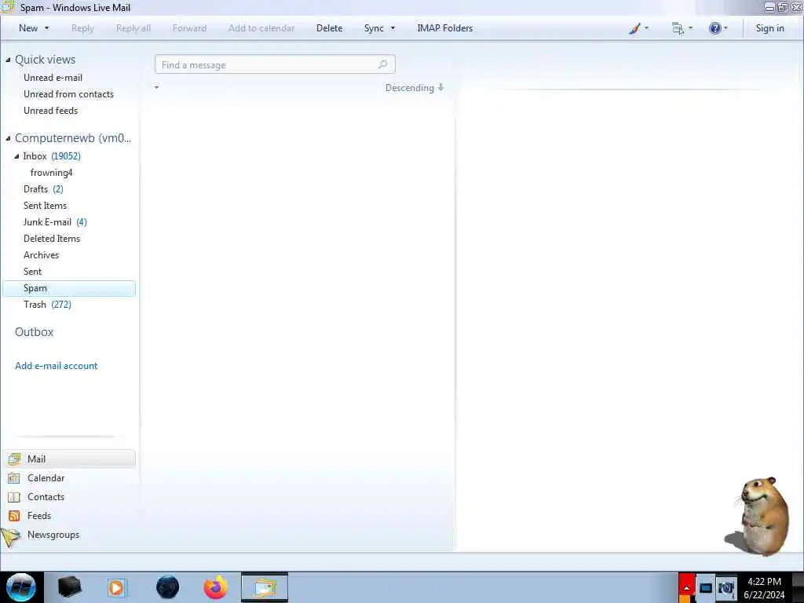Screen dimensions: 804x603
Task: Open the Sent folder
Action: pyautogui.click(x=32, y=271)
